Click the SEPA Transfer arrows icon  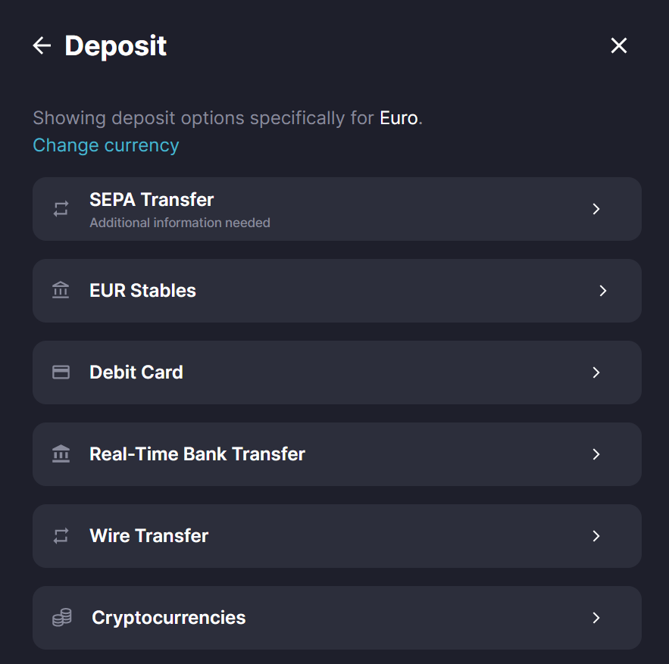[61, 209]
